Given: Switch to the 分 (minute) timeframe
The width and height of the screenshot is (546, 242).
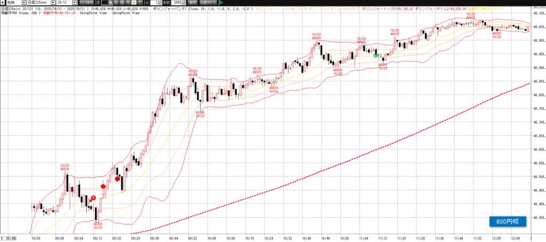Looking at the screenshot, I should (x=134, y=3).
